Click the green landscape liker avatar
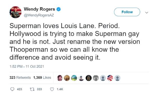 pos(74,78)
